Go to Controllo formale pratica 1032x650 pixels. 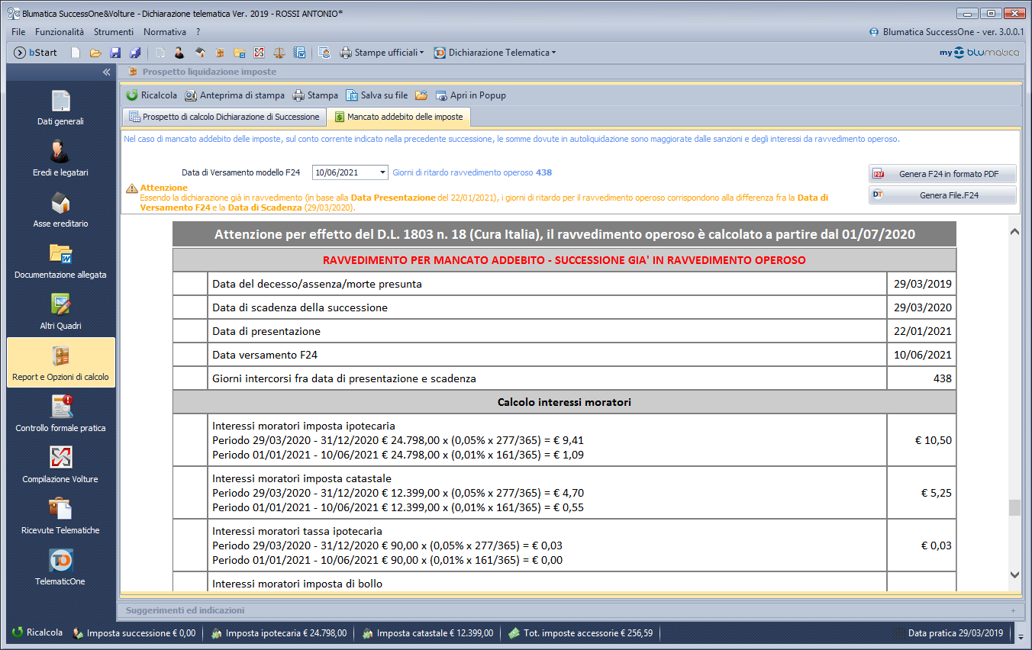click(61, 413)
